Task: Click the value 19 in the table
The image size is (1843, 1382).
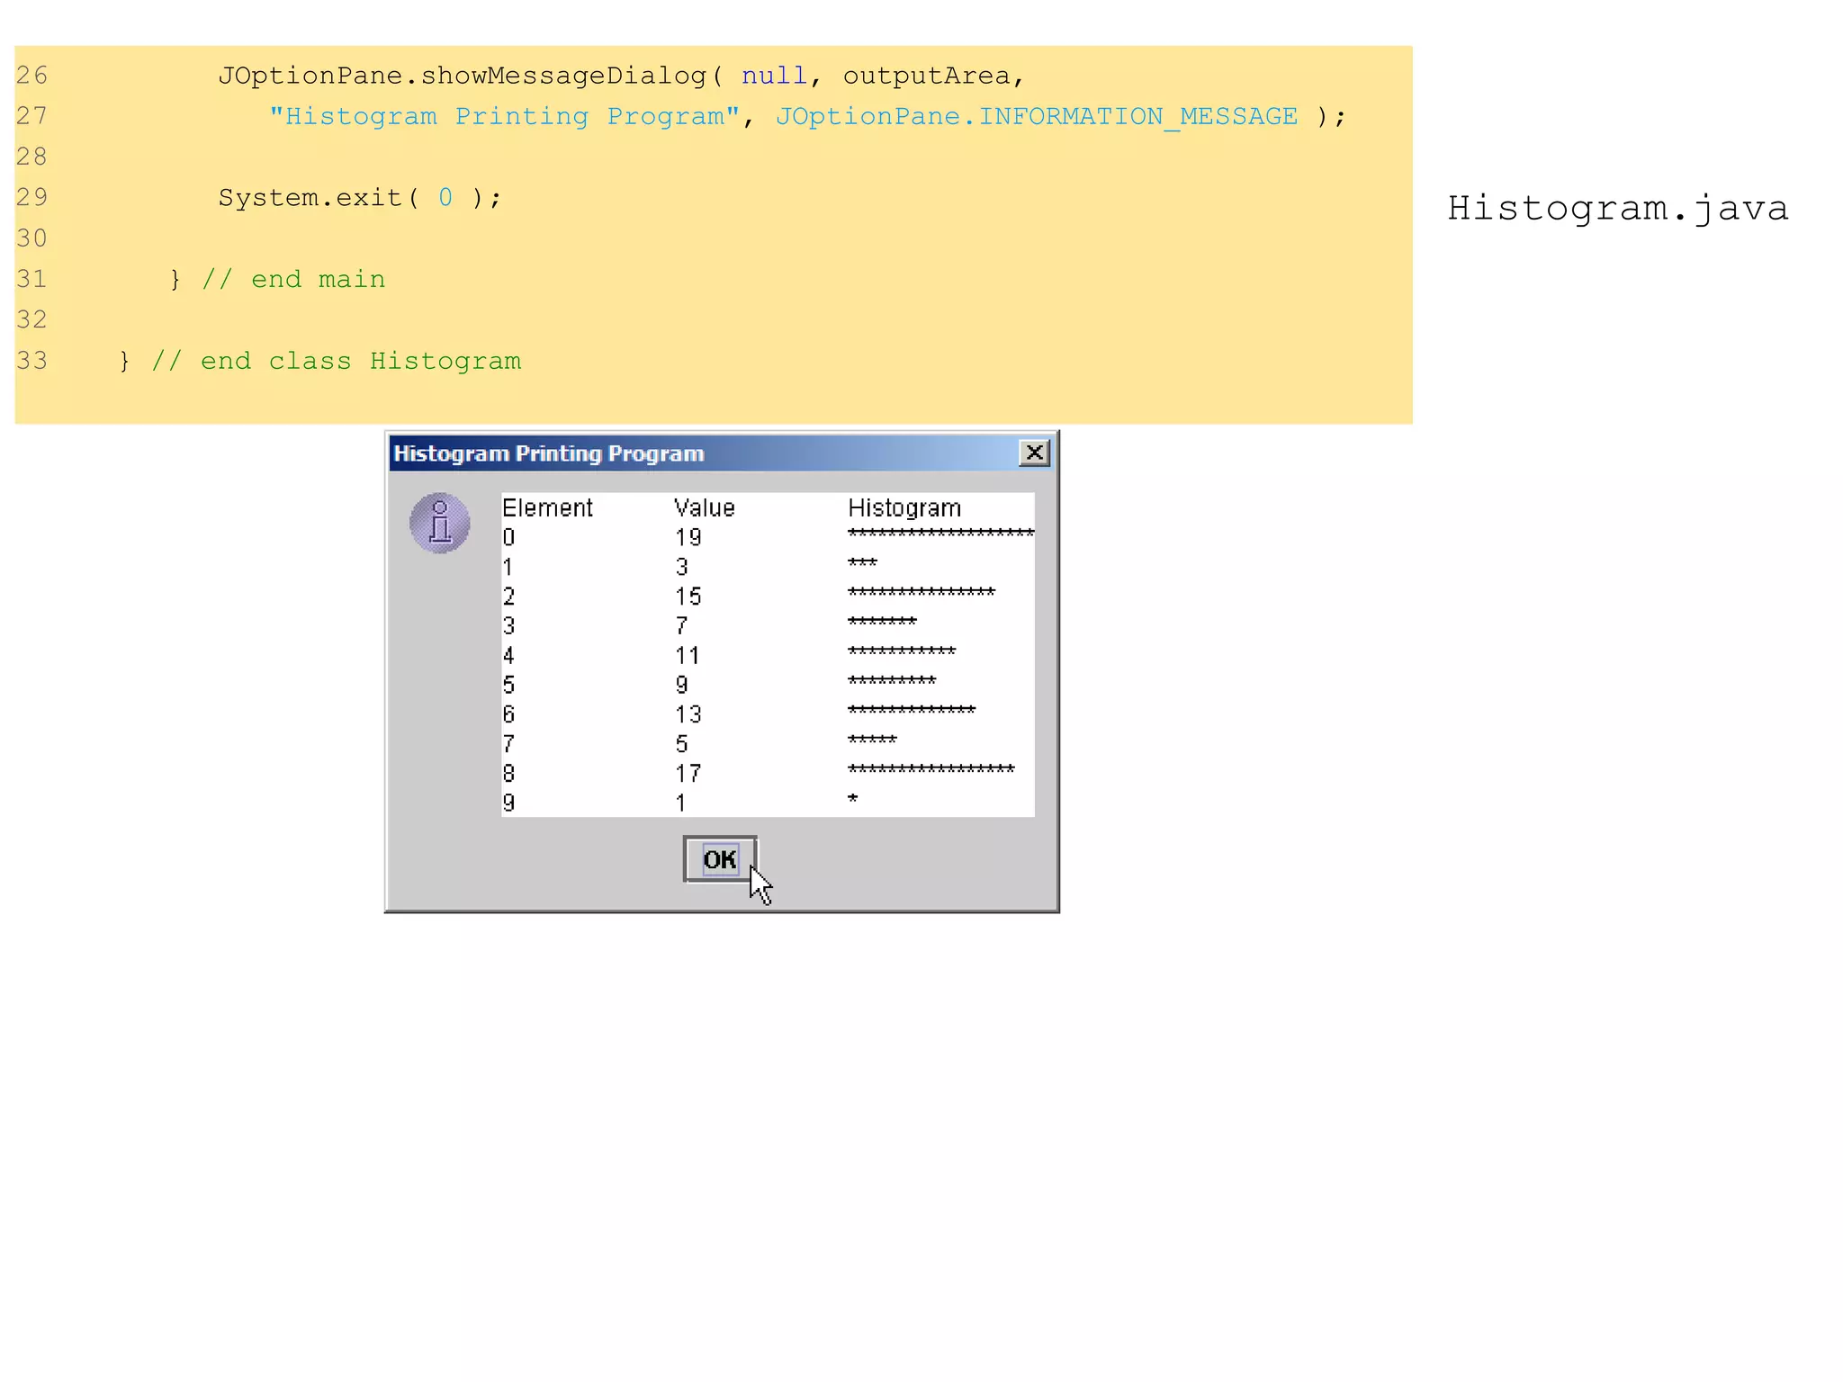Action: coord(688,538)
